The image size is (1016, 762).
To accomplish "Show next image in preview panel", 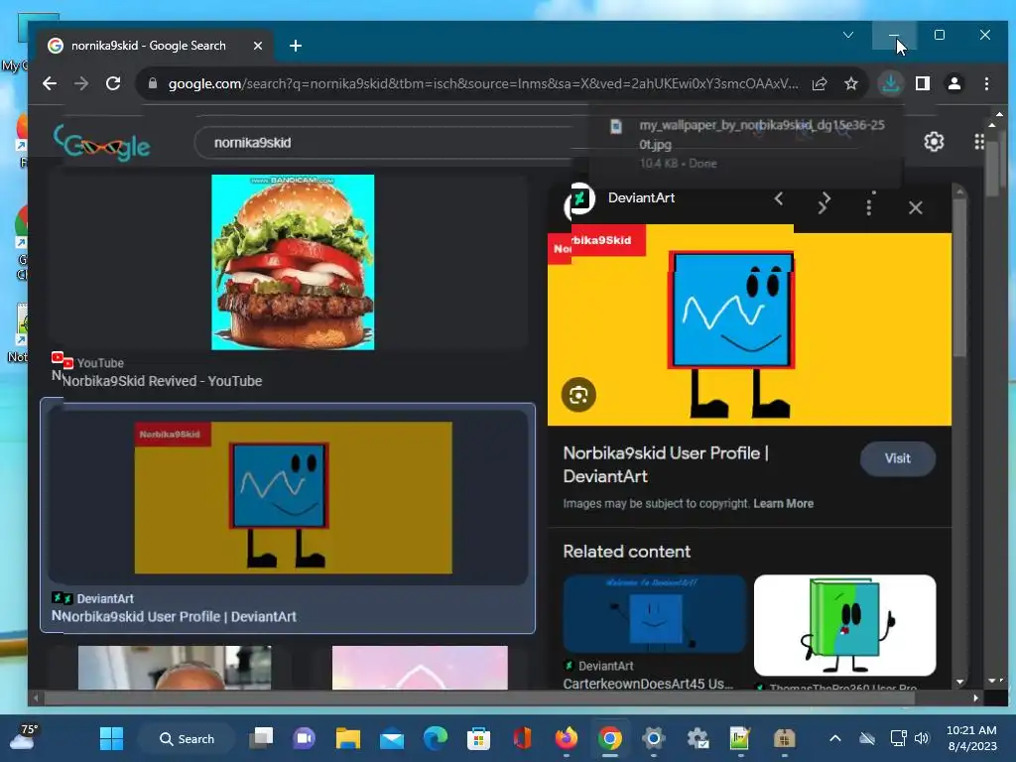I will point(824,202).
